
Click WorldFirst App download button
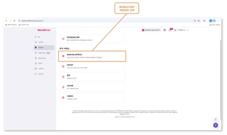tap(151, 30)
